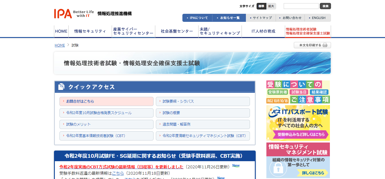Open お問合せはこちら quick link
The width and height of the screenshot is (385, 179).
pos(106,101)
